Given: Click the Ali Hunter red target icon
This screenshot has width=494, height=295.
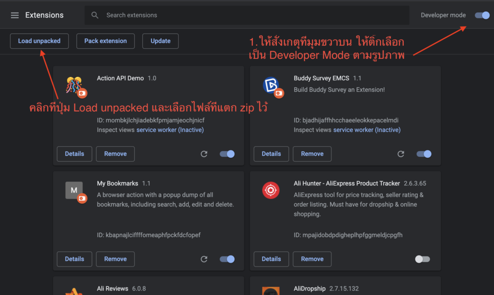Looking at the screenshot, I should pyautogui.click(x=271, y=190).
